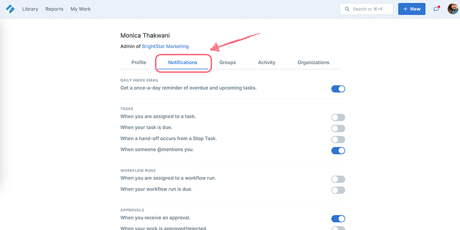Image resolution: width=460 pixels, height=230 pixels.
Task: Disable receive an approval notification
Action: [x=338, y=219]
